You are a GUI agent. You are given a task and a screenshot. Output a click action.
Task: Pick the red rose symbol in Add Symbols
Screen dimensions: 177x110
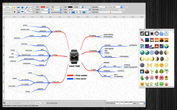pyautogui.click(x=157, y=78)
